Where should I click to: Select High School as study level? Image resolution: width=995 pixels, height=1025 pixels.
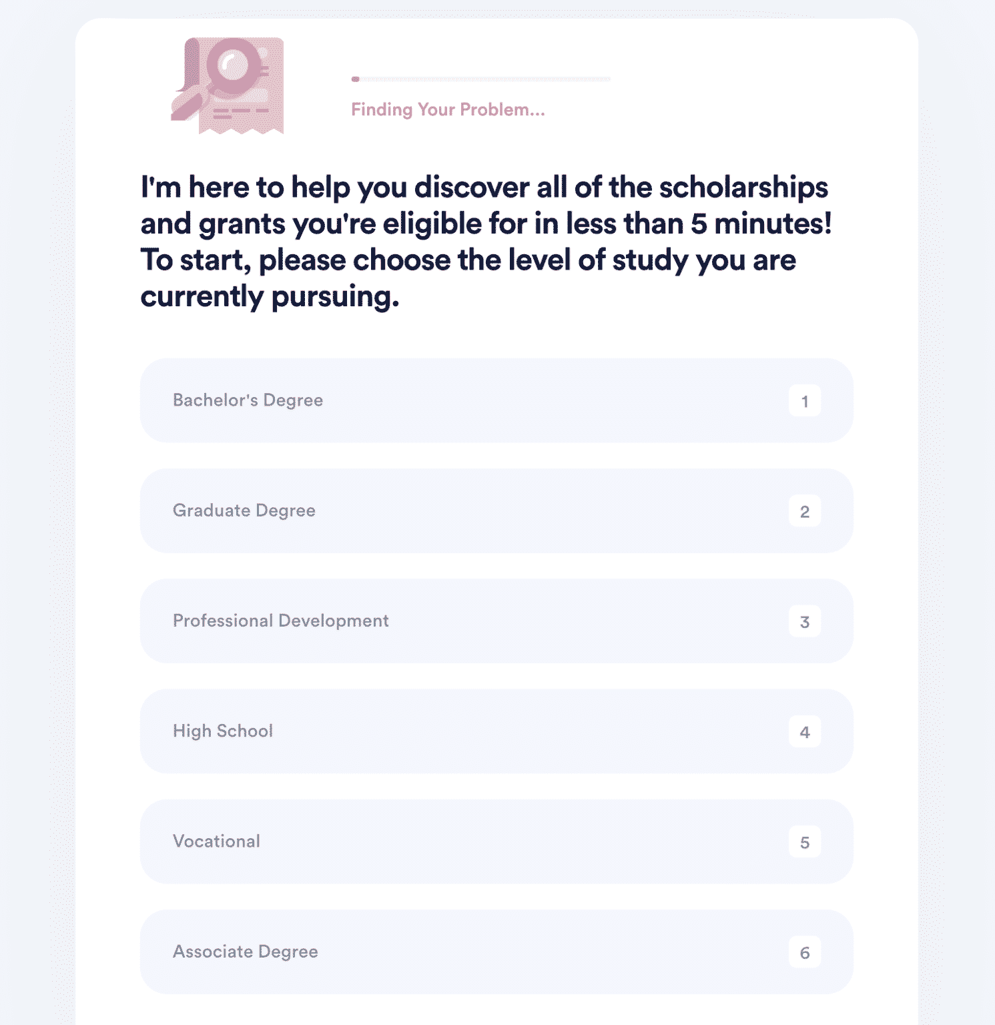[496, 731]
